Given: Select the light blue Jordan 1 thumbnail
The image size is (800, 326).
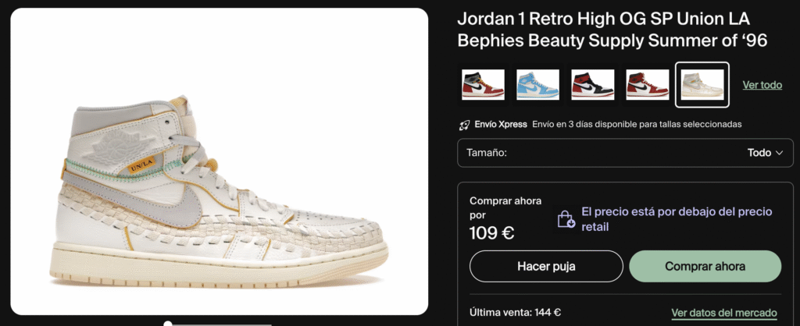Looking at the screenshot, I should (x=537, y=84).
